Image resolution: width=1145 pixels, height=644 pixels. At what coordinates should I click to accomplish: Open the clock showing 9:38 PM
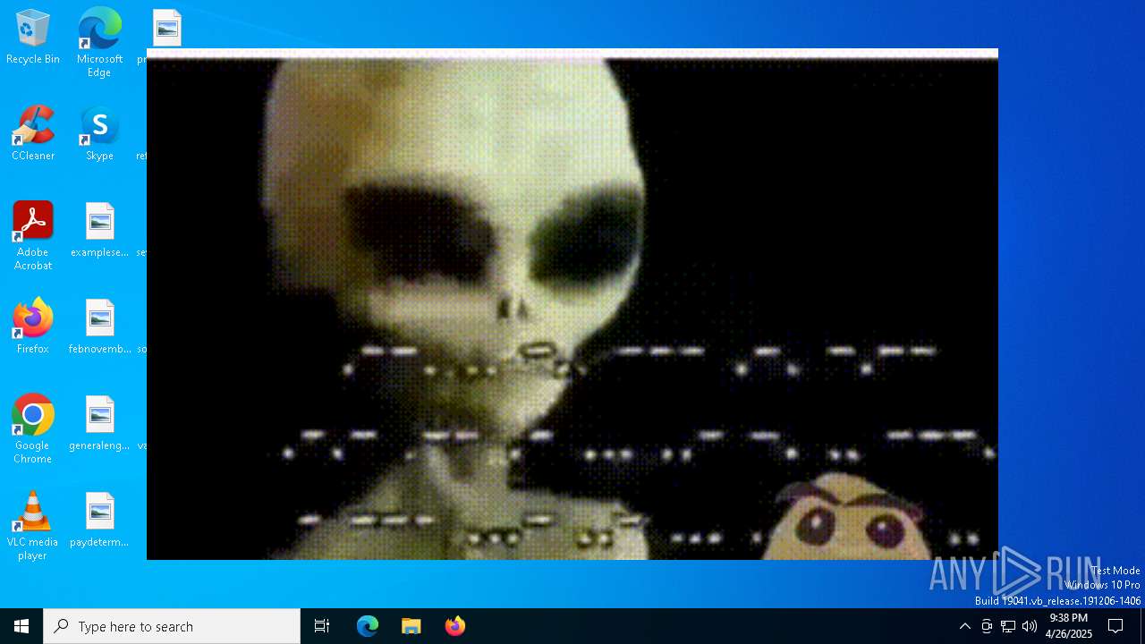click(x=1069, y=626)
